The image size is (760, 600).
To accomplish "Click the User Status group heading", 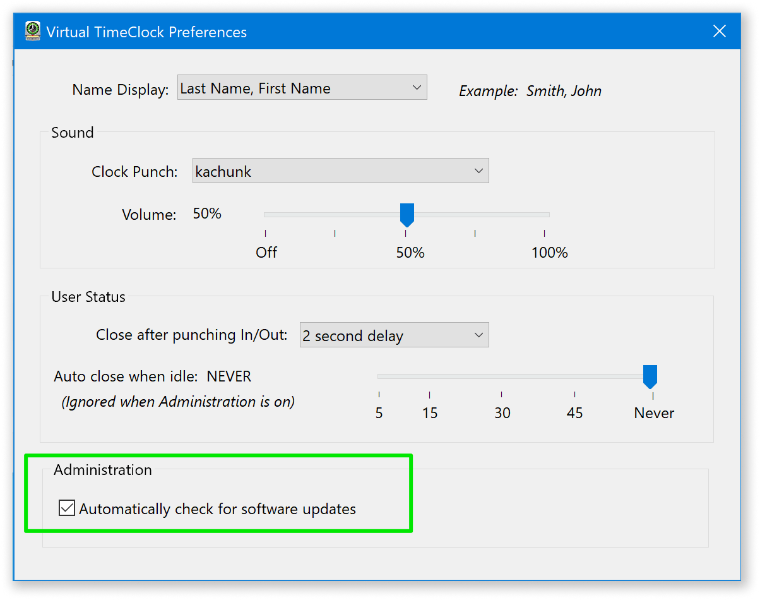I will (x=88, y=297).
